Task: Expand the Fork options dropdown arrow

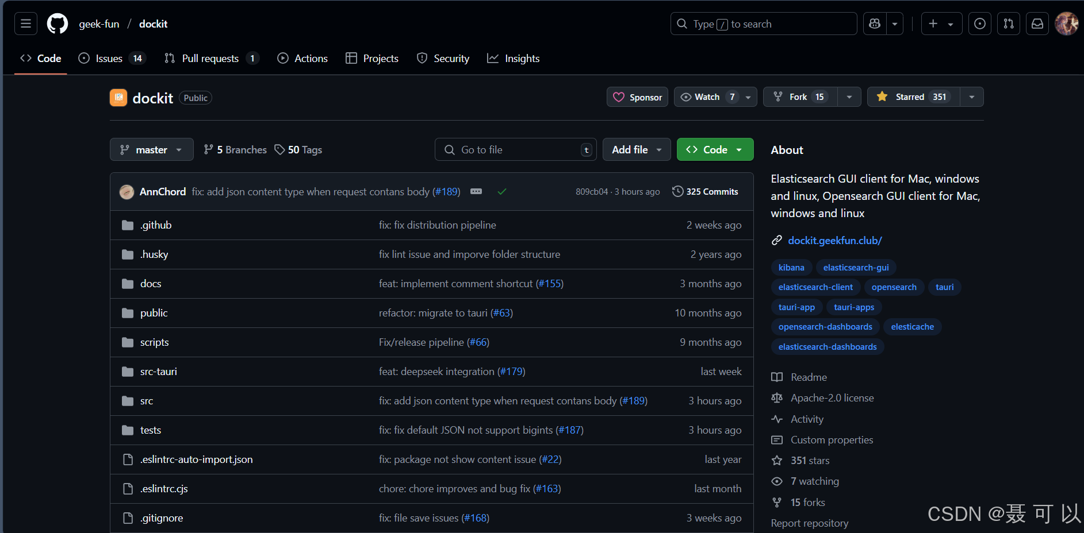Action: [849, 97]
